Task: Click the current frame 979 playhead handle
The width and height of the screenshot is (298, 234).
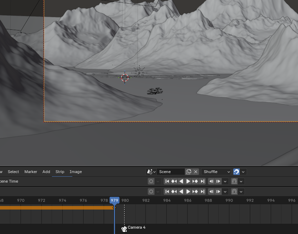Action: [114, 200]
